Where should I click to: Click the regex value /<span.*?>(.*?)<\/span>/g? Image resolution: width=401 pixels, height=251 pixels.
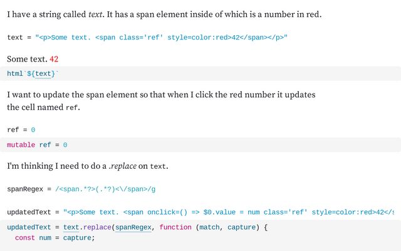tap(105, 190)
